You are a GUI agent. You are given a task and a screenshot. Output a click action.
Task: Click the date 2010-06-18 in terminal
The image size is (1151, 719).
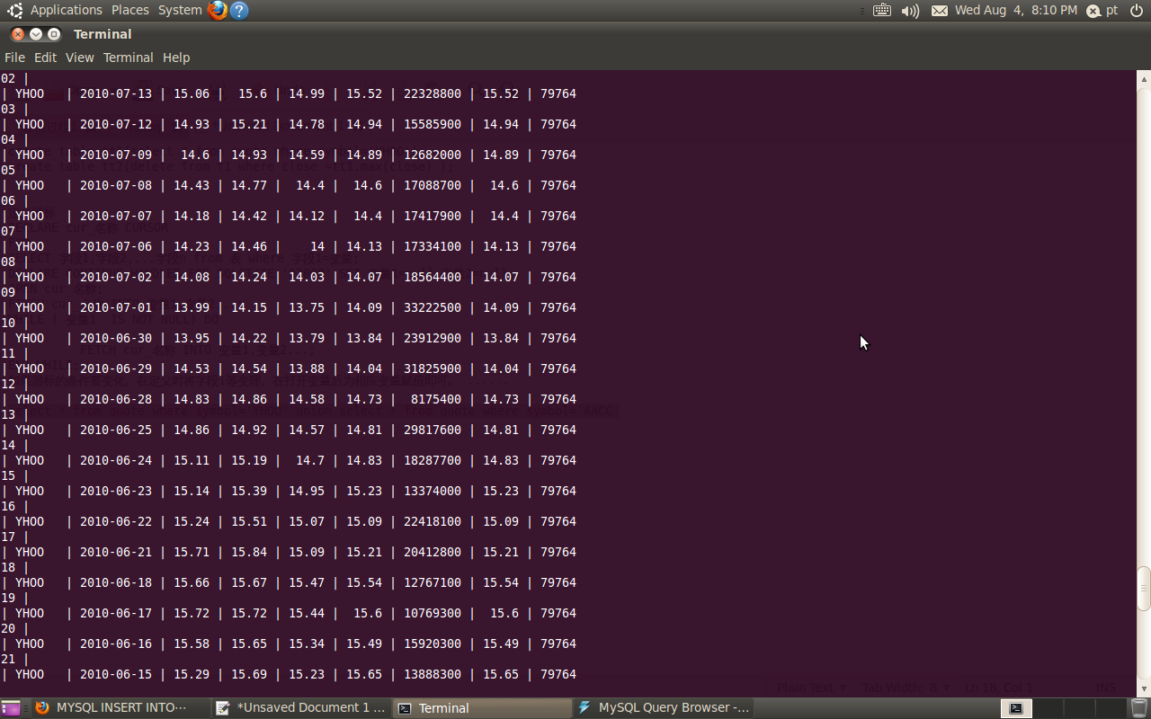pyautogui.click(x=116, y=582)
